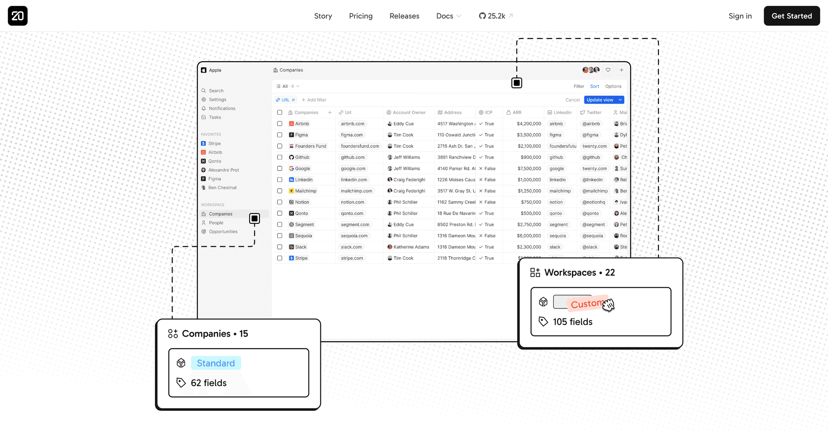Click the Sign in link
Viewport: 828px width, 431px height.
coord(740,16)
